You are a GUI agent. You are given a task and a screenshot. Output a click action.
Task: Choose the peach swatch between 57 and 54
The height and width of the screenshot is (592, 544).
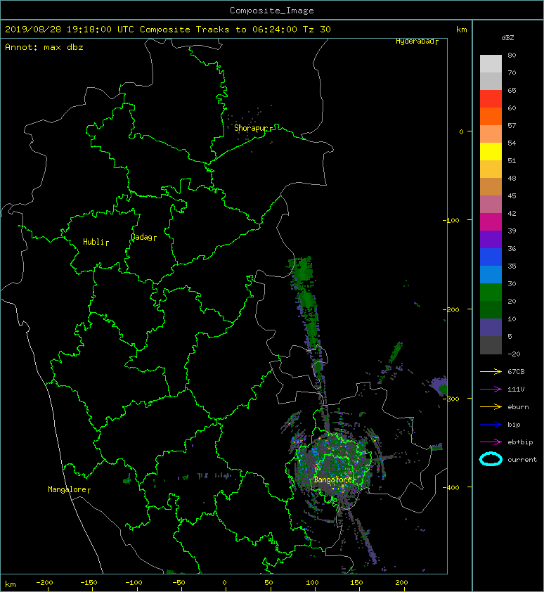coord(491,134)
